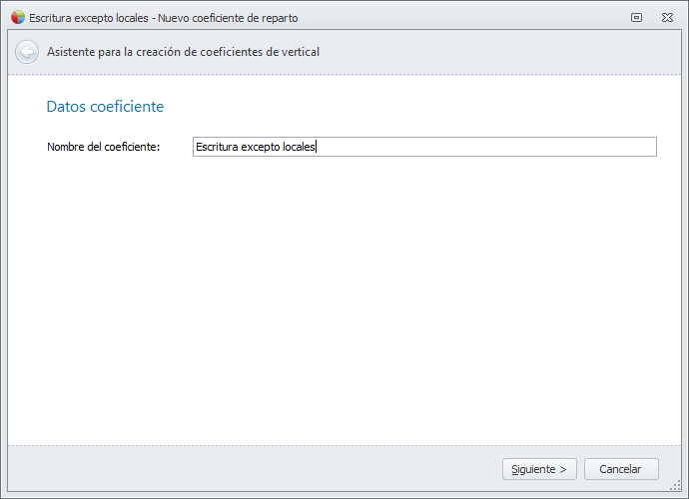Click the window title text 'Escritura excepto locales'
Screen dimensions: 689x499
point(88,18)
